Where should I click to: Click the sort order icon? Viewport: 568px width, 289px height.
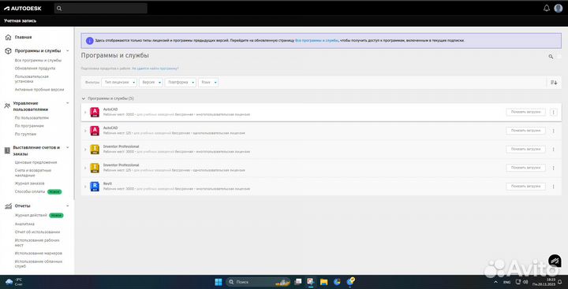[x=554, y=83]
